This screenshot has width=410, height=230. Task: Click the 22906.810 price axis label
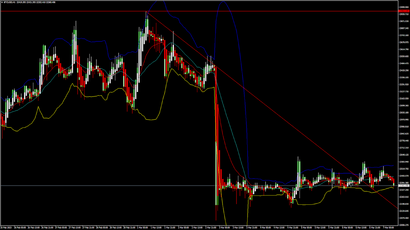404,126
